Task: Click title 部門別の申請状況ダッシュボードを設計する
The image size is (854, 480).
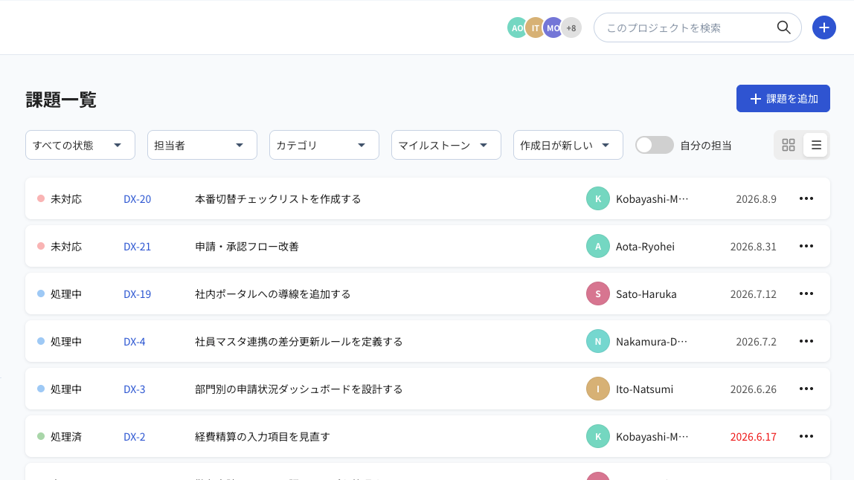Action: [298, 389]
